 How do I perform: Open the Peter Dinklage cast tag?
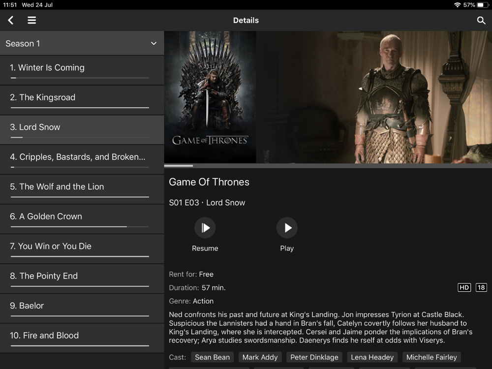[x=314, y=357]
